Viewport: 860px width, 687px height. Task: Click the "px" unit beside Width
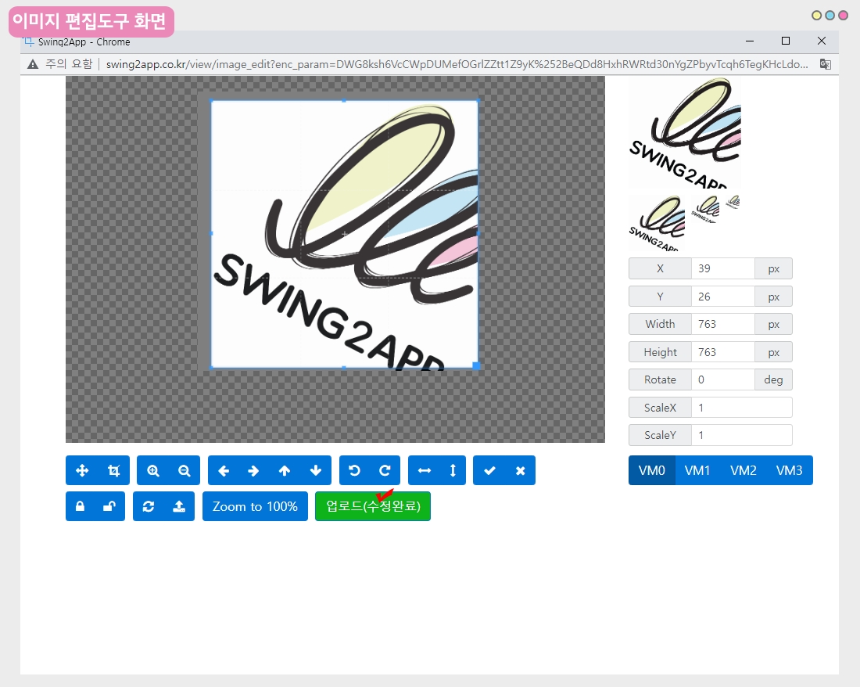pos(773,324)
